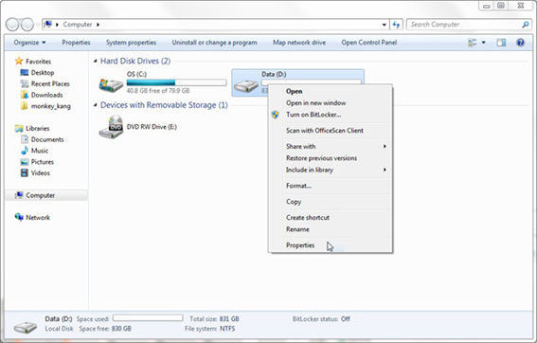This screenshot has width=537, height=343.
Task: Click Map network drive button
Action: click(x=299, y=43)
